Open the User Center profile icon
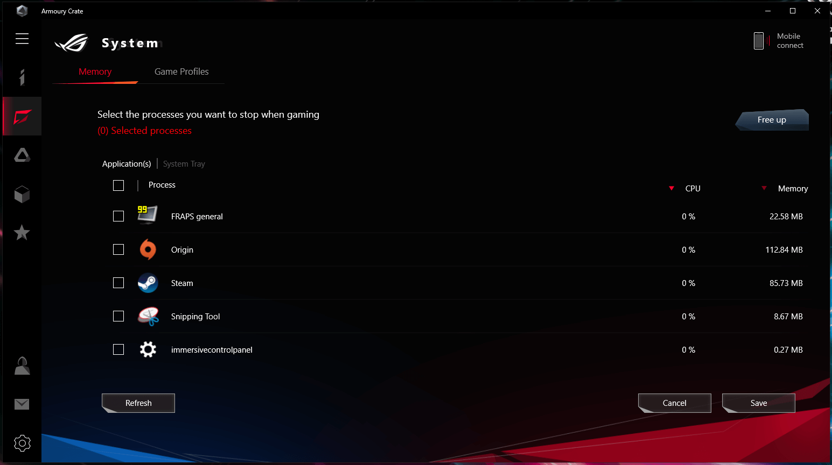The height and width of the screenshot is (465, 832). (22, 366)
